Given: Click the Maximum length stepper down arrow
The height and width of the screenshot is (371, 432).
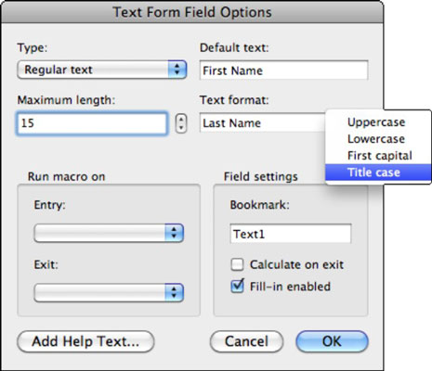Looking at the screenshot, I should 181,128.
